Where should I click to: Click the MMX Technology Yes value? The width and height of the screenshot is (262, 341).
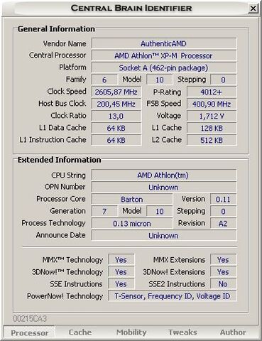click(x=121, y=260)
